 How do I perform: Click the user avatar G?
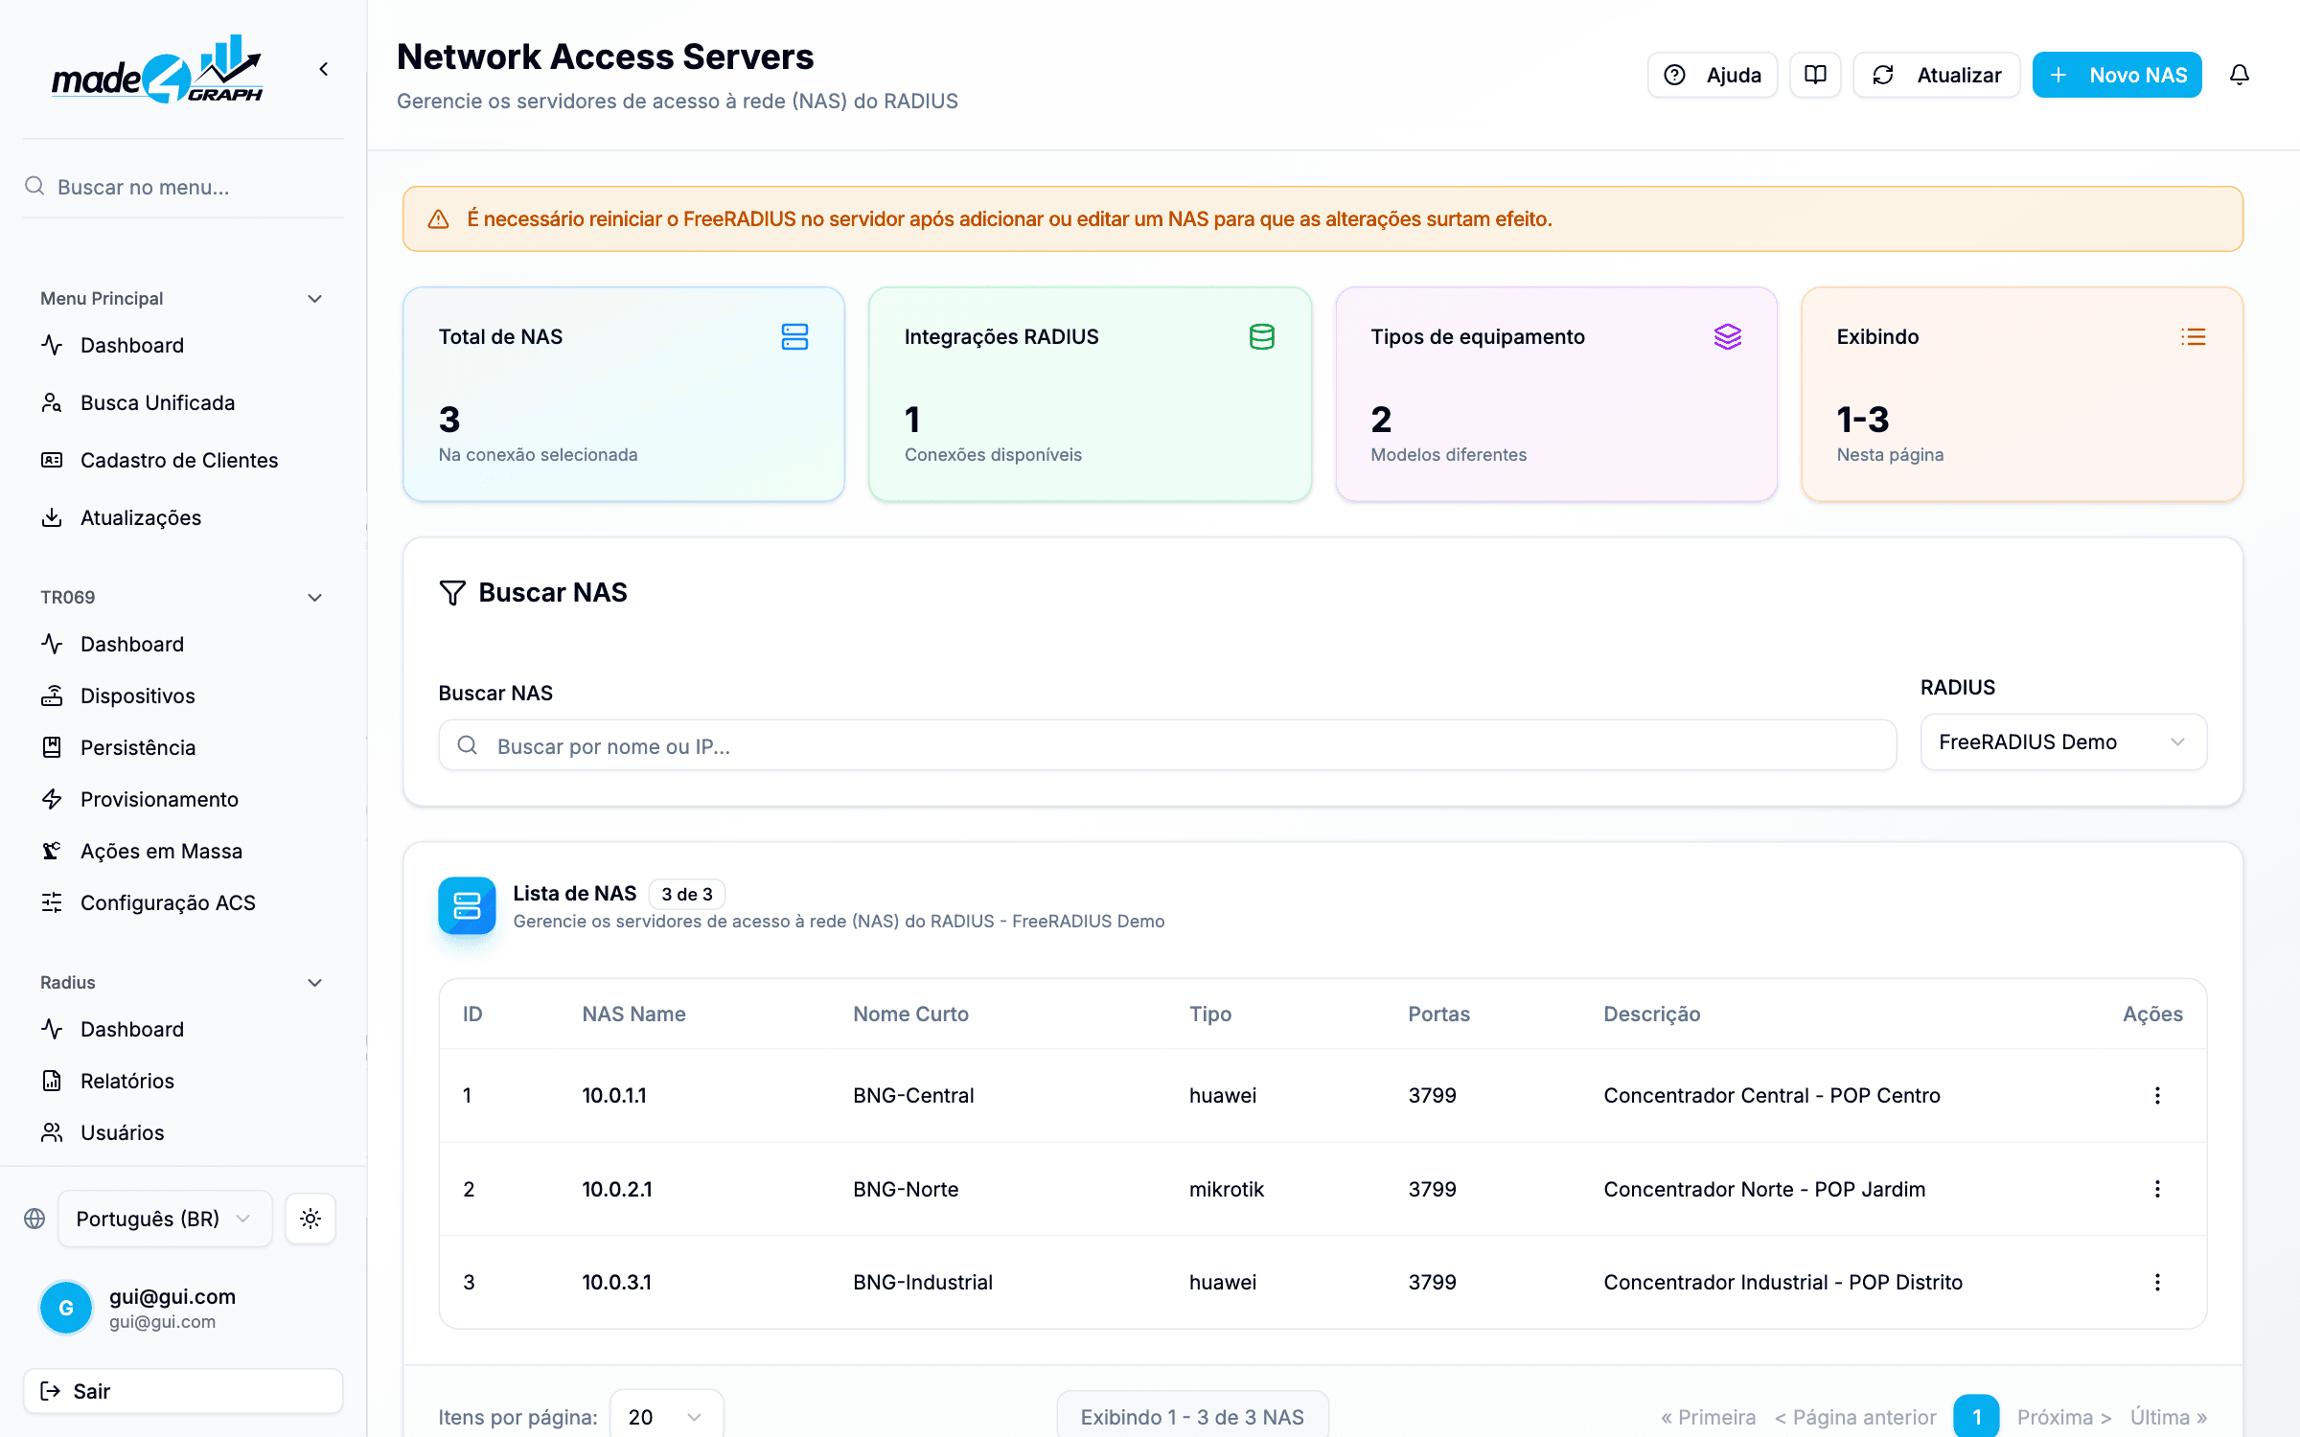click(66, 1308)
